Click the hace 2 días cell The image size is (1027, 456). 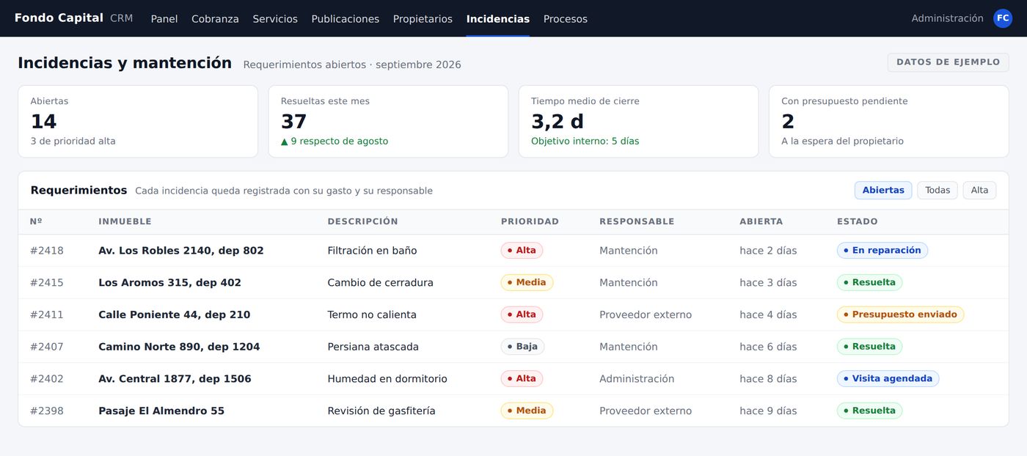[768, 251]
